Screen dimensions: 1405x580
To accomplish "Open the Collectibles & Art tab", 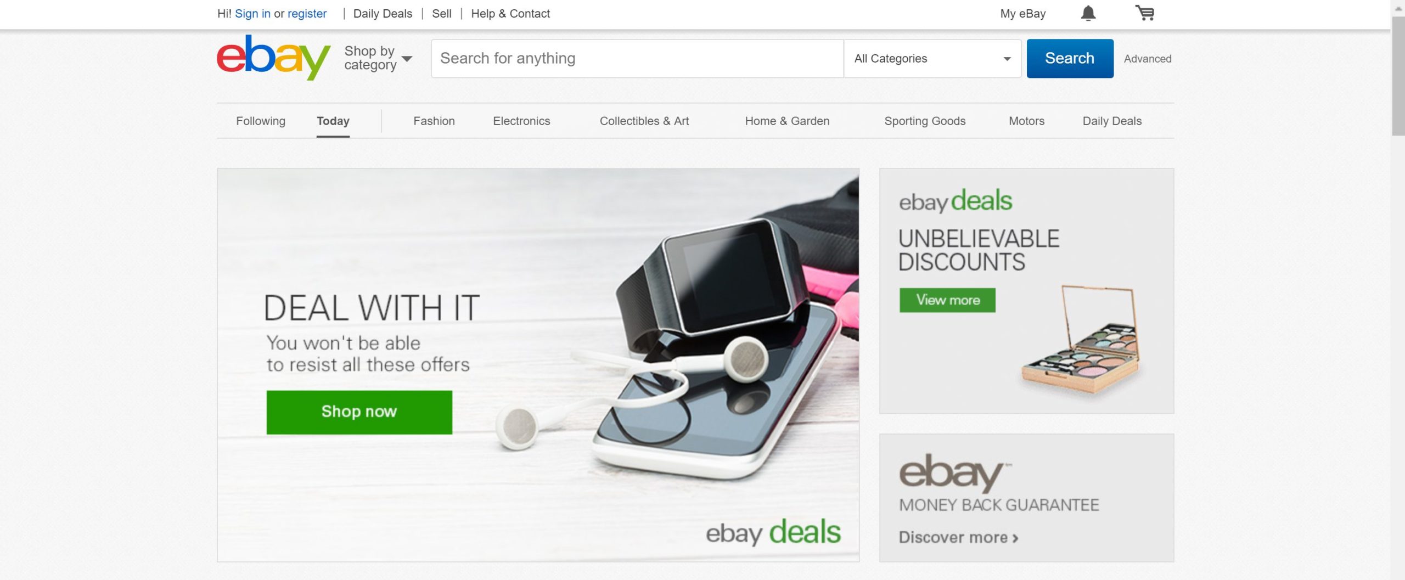I will tap(644, 121).
